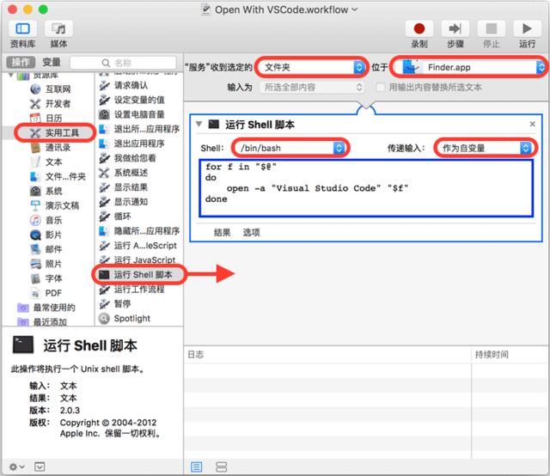
Task: Open the Media (媒体) browser
Action: 58,28
